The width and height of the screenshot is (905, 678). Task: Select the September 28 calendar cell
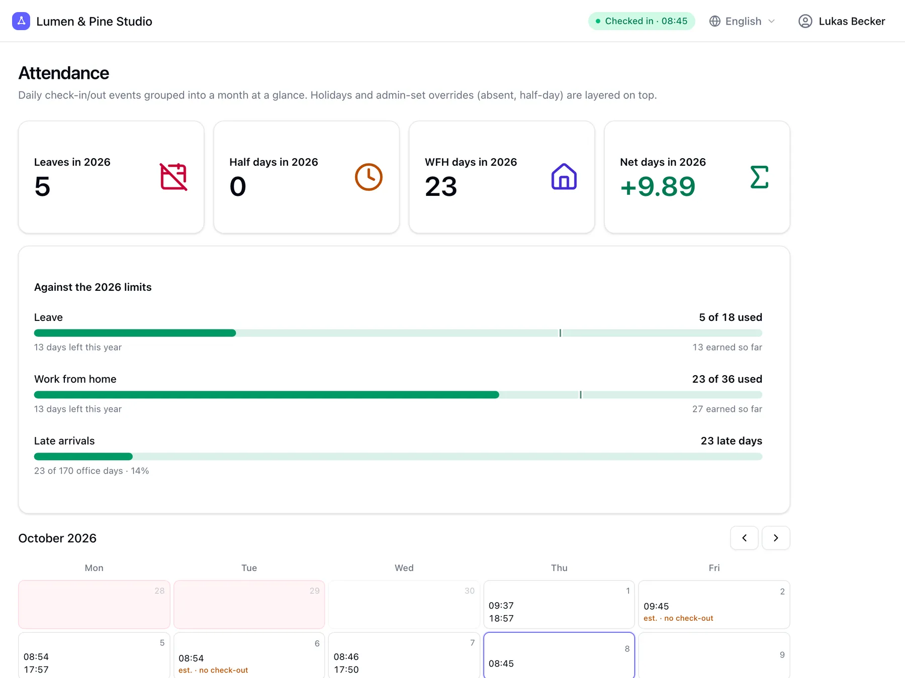tap(94, 605)
